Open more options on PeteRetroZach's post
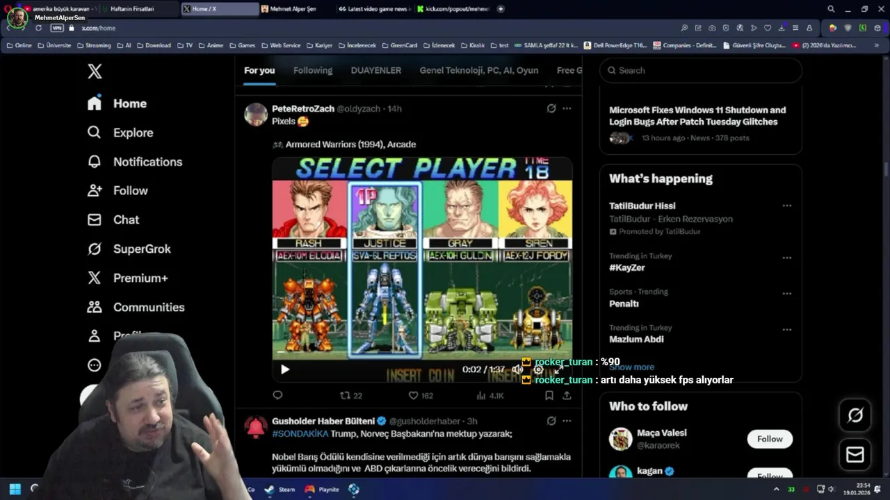Image resolution: width=890 pixels, height=500 pixels. click(567, 108)
